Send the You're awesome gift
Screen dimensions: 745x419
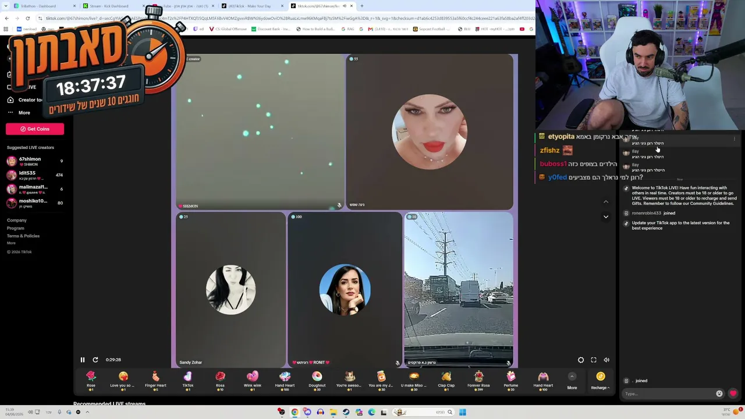click(x=349, y=380)
